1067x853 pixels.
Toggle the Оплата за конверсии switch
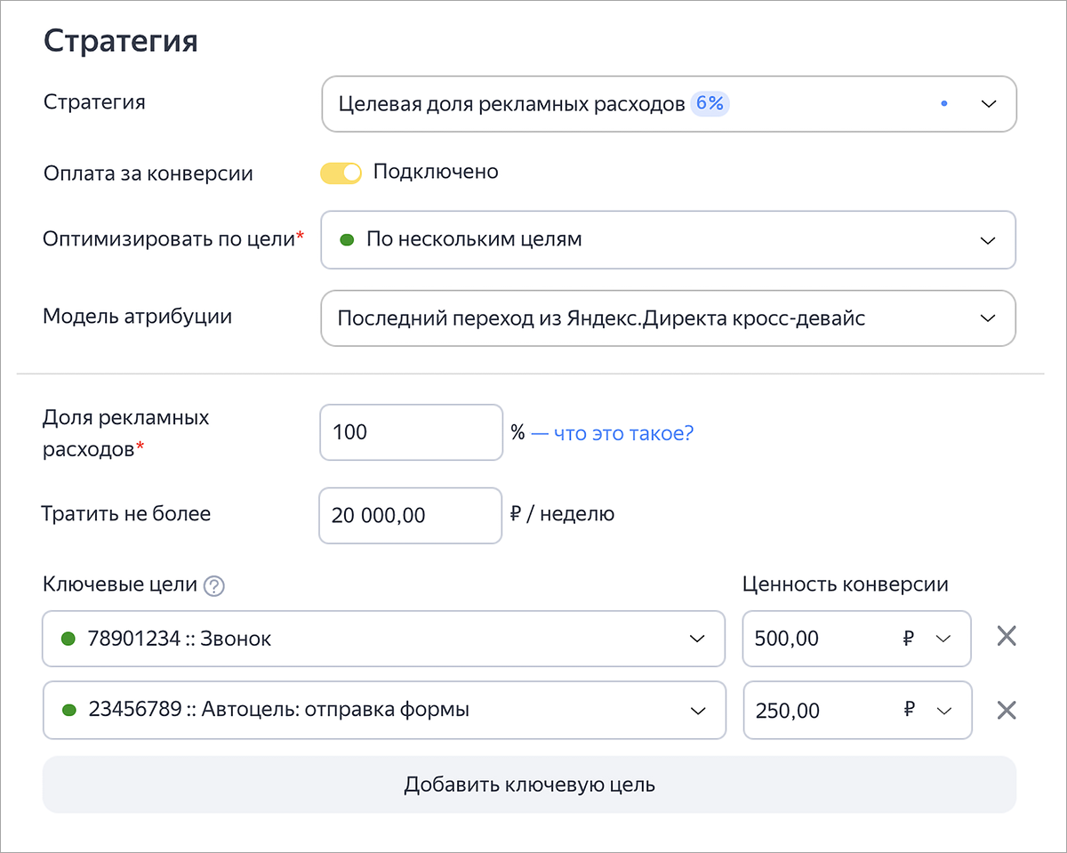point(341,173)
